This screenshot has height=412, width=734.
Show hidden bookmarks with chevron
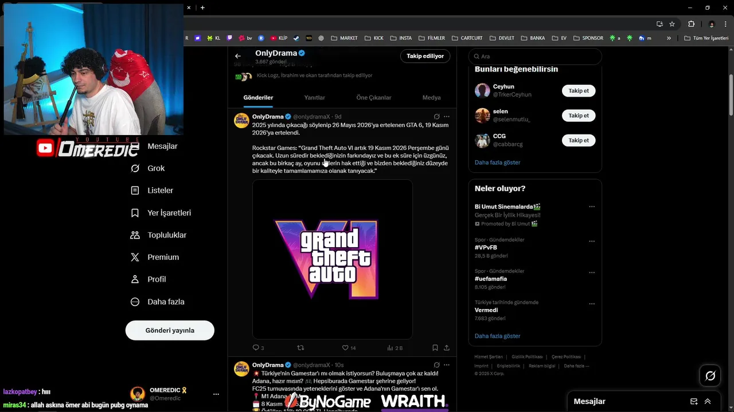(669, 38)
